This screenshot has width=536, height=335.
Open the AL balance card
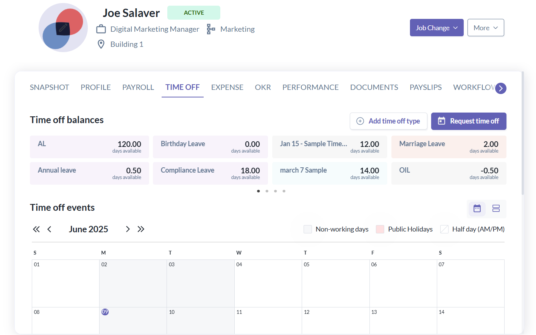coord(89,147)
